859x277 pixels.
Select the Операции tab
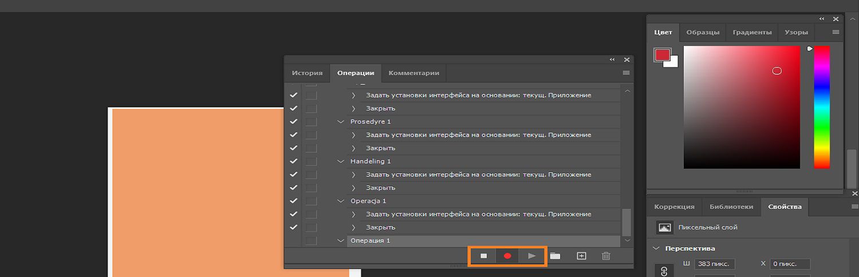click(356, 73)
